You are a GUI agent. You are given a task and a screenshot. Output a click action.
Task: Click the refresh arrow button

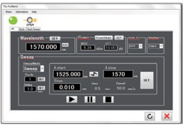click(150, 116)
